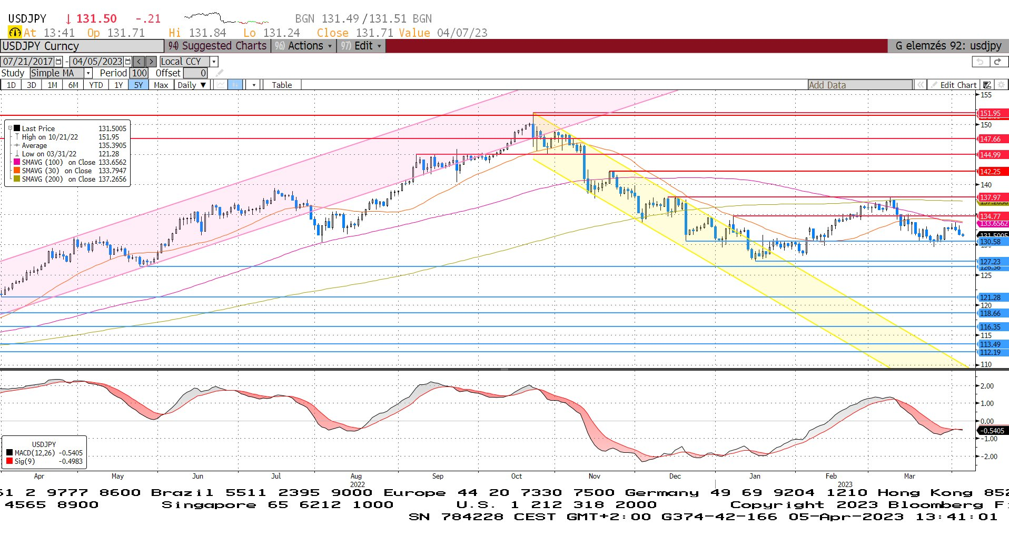This screenshot has width=1009, height=546.
Task: Click the 118.66 support level label
Action: (x=993, y=313)
